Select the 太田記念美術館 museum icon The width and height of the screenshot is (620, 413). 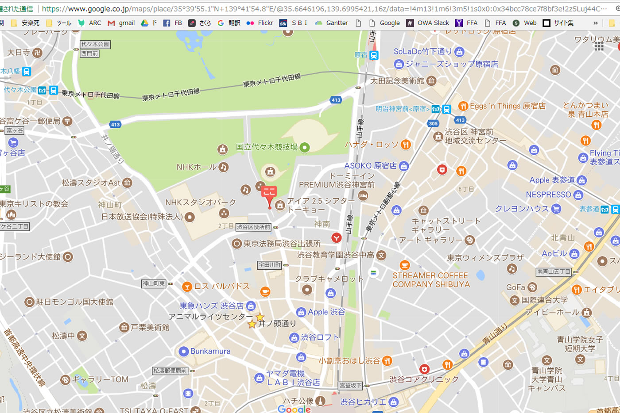click(431, 81)
